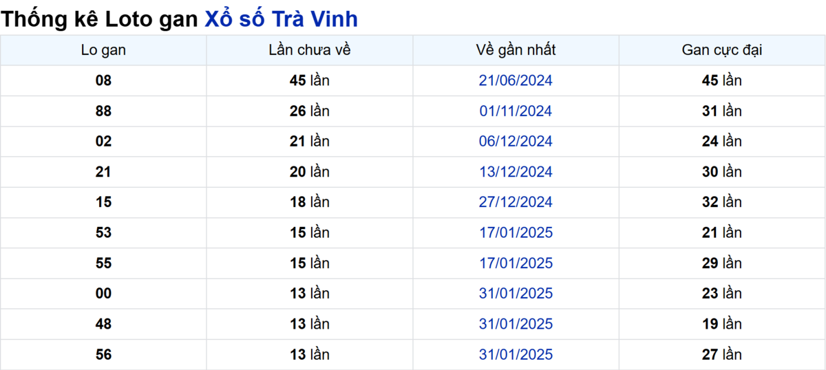Select loto number 08
This screenshot has height=370, width=826.
(103, 80)
